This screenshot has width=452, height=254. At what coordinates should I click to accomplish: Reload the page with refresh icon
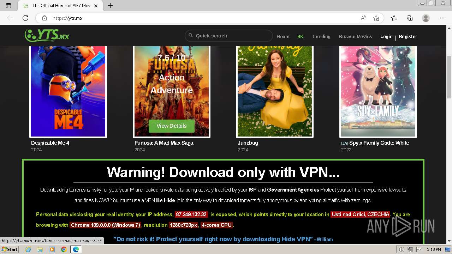(25, 18)
